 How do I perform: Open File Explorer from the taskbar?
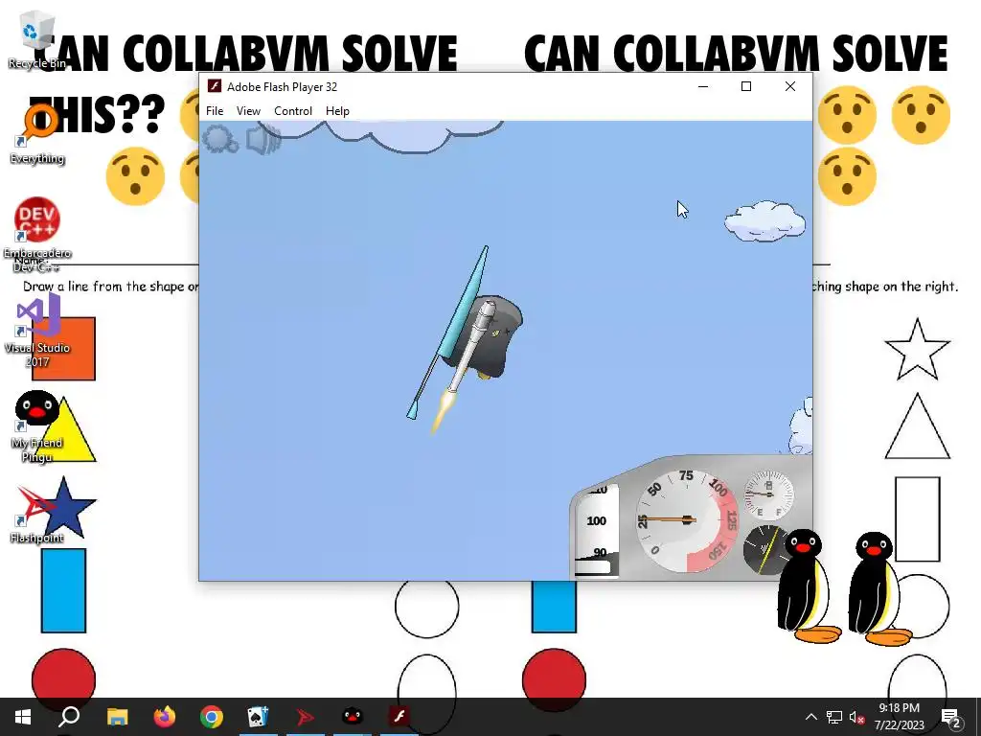[x=117, y=717]
